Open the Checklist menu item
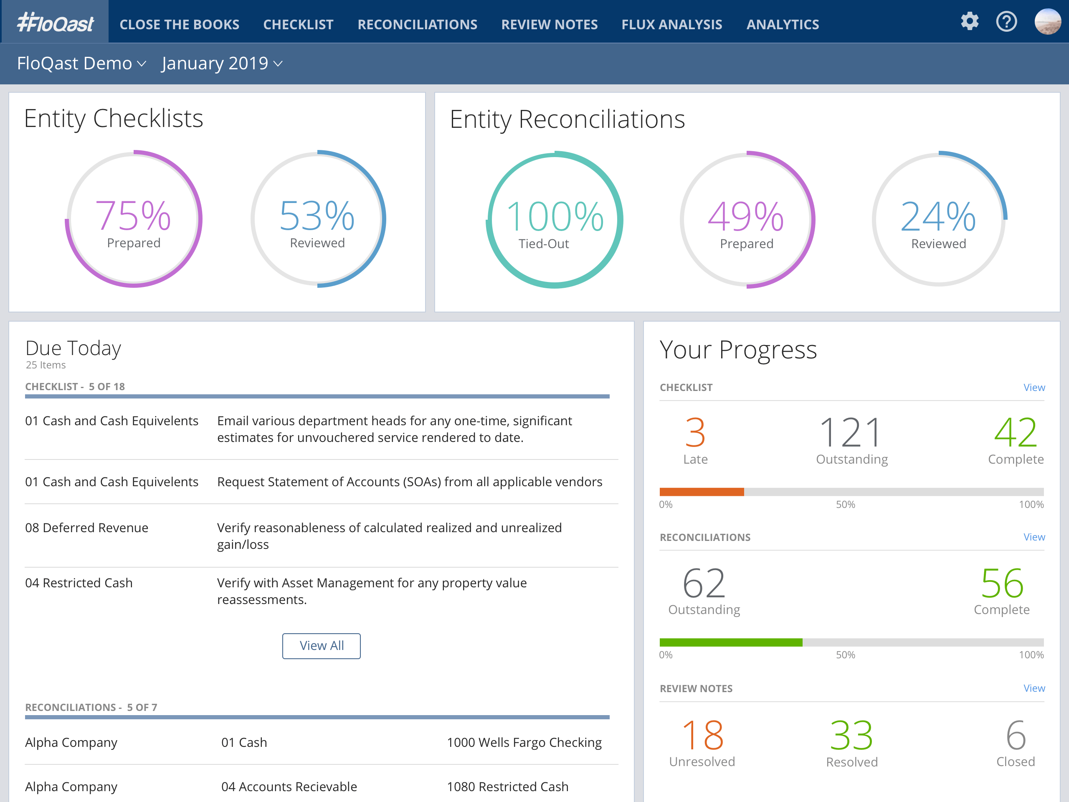The image size is (1069, 802). 298,25
